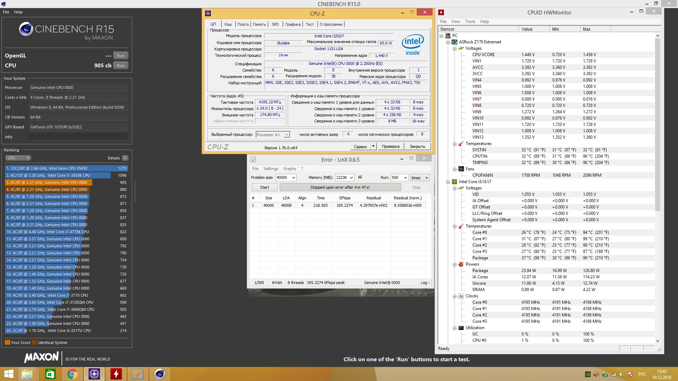678x381 pixels.
Task: Collapse the ASRock Z170 Extreme4 tree node
Action: pos(448,42)
